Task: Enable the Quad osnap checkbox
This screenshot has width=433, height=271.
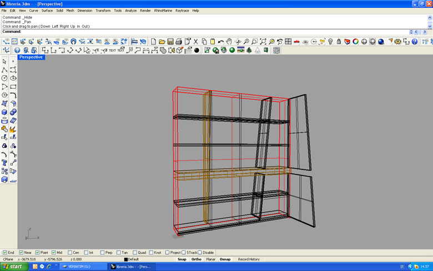Action: coord(135,253)
